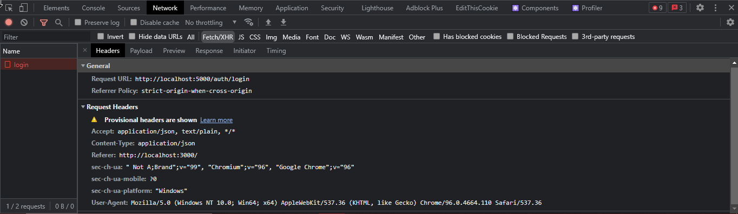Open the Memory panel
This screenshot has height=214, width=738.
tap(251, 8)
